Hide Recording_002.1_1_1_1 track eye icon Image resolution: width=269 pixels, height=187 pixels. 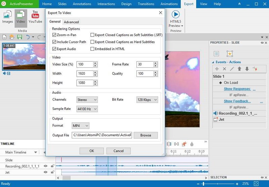coord(45,166)
